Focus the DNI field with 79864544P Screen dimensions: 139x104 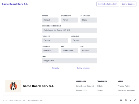[69, 51]
